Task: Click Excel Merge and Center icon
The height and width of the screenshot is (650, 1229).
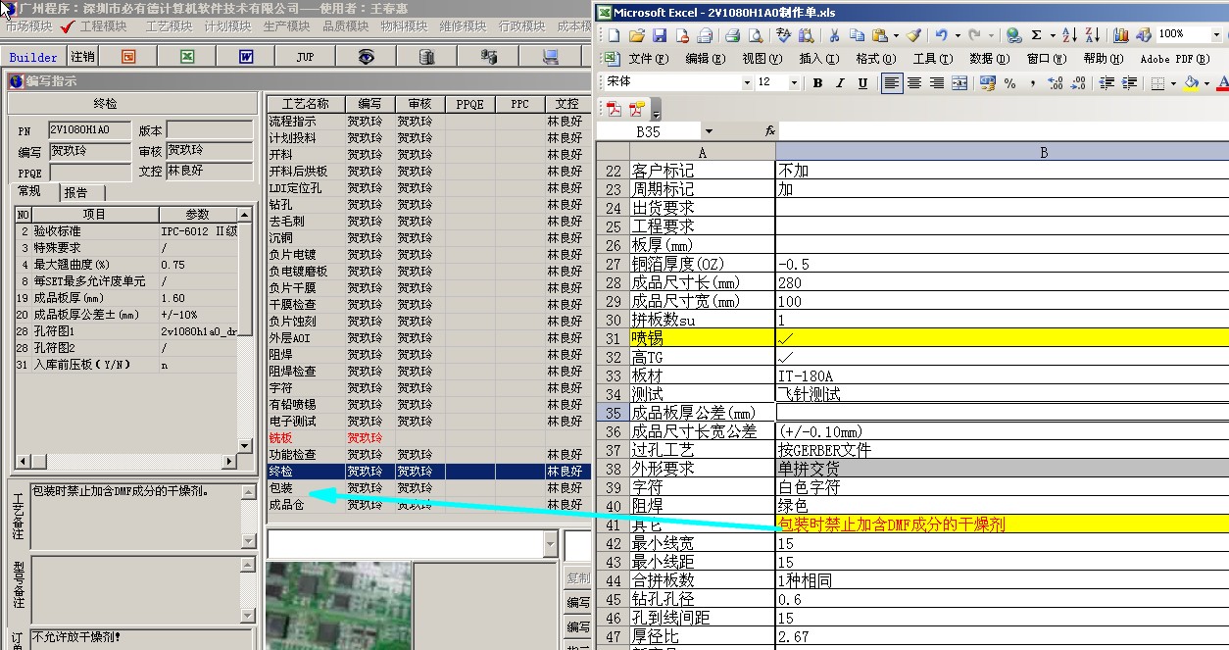Action: [959, 83]
